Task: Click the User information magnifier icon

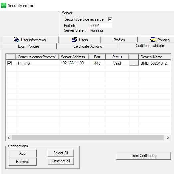Action: [x=16, y=40]
